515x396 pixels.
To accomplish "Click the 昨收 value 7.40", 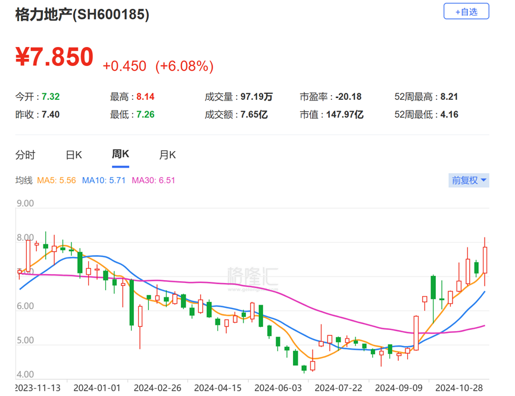I will point(51,115).
